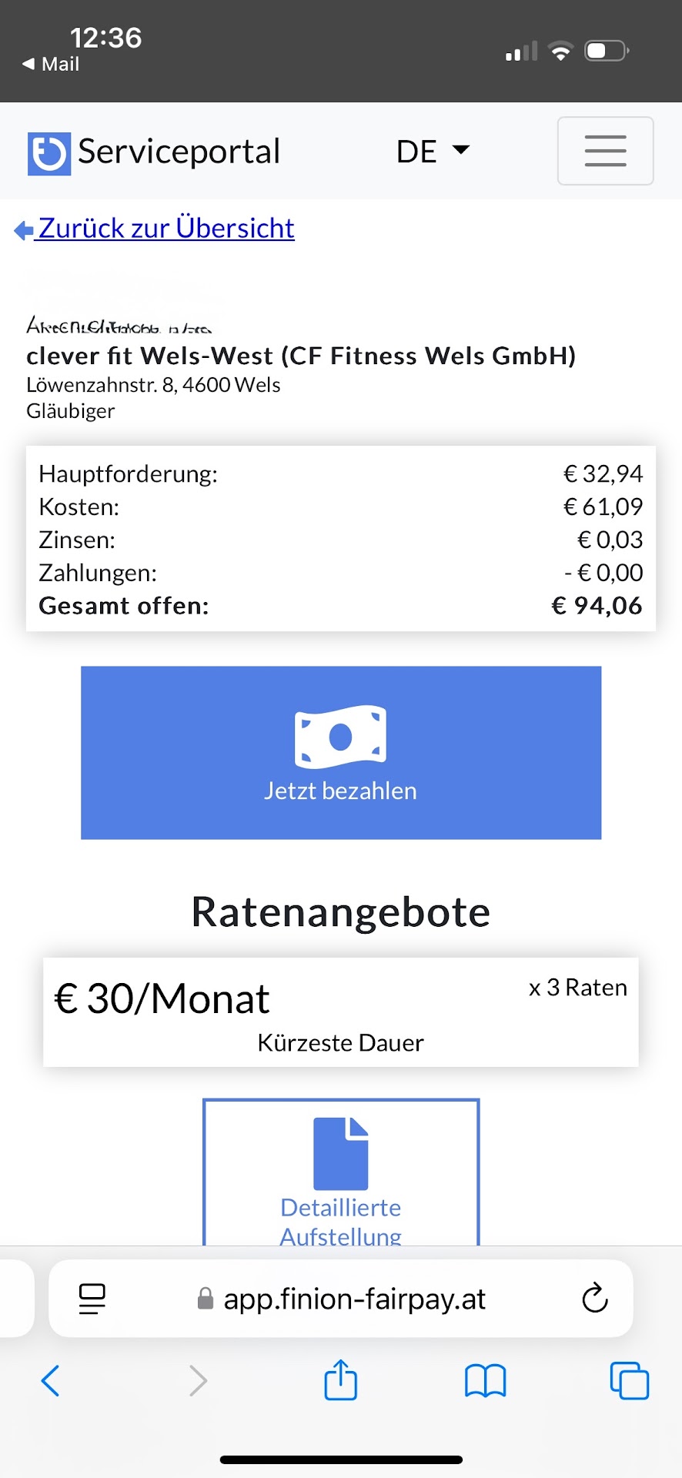Show the Safari tabs overview

[629, 1380]
